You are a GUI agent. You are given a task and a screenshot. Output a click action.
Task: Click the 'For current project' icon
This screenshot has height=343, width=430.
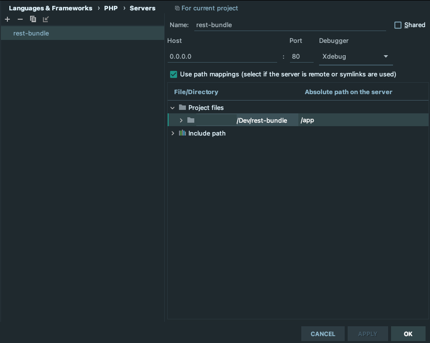(177, 8)
